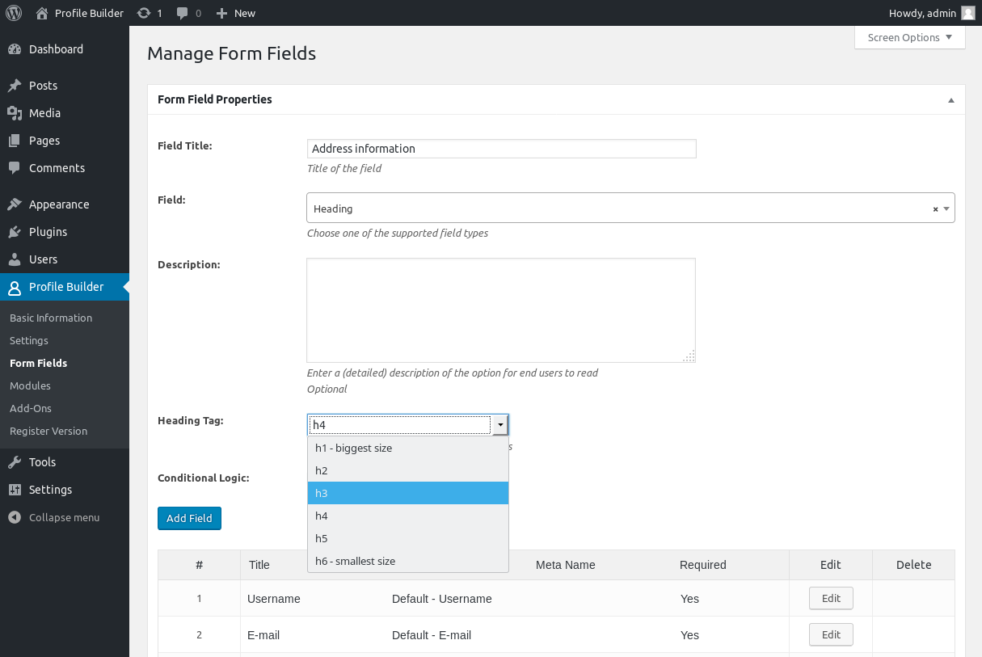Click the Comments speech bubble sidebar icon
Image resolution: width=982 pixels, height=657 pixels.
pos(15,168)
